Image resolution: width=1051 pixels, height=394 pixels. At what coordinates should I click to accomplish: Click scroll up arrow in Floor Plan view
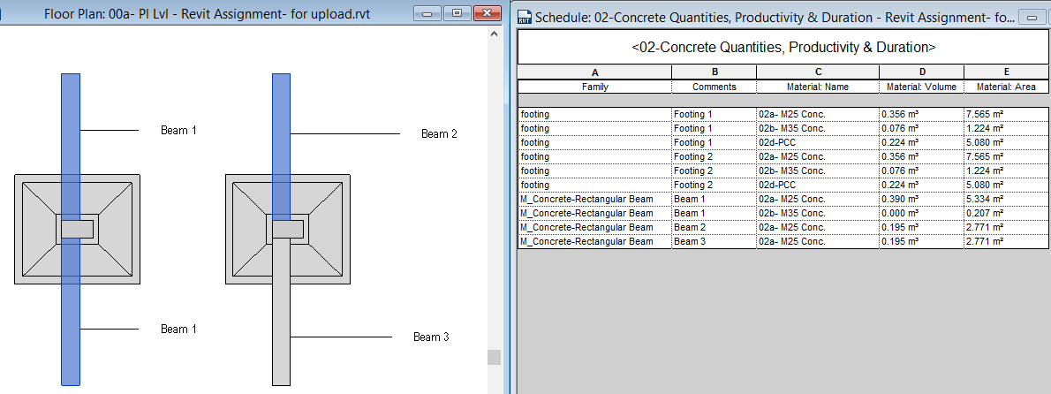click(494, 33)
